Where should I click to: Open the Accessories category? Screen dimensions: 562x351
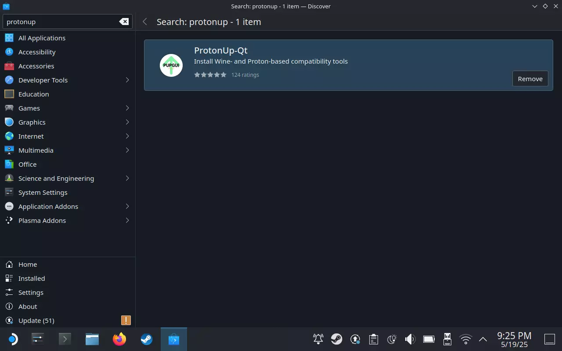point(68,66)
